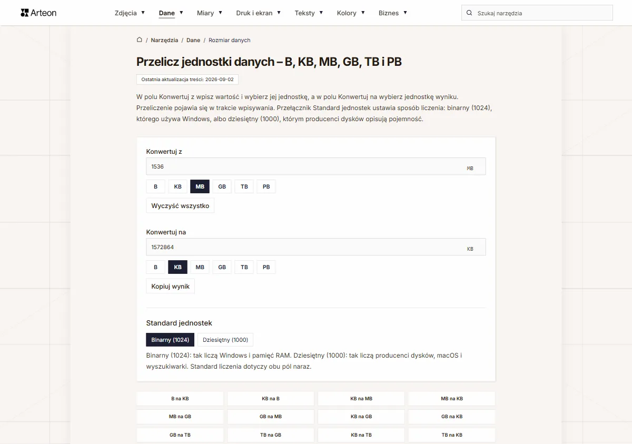Image resolution: width=632 pixels, height=444 pixels.
Task: Click the Wyczyść wszystko button
Action: tap(180, 206)
